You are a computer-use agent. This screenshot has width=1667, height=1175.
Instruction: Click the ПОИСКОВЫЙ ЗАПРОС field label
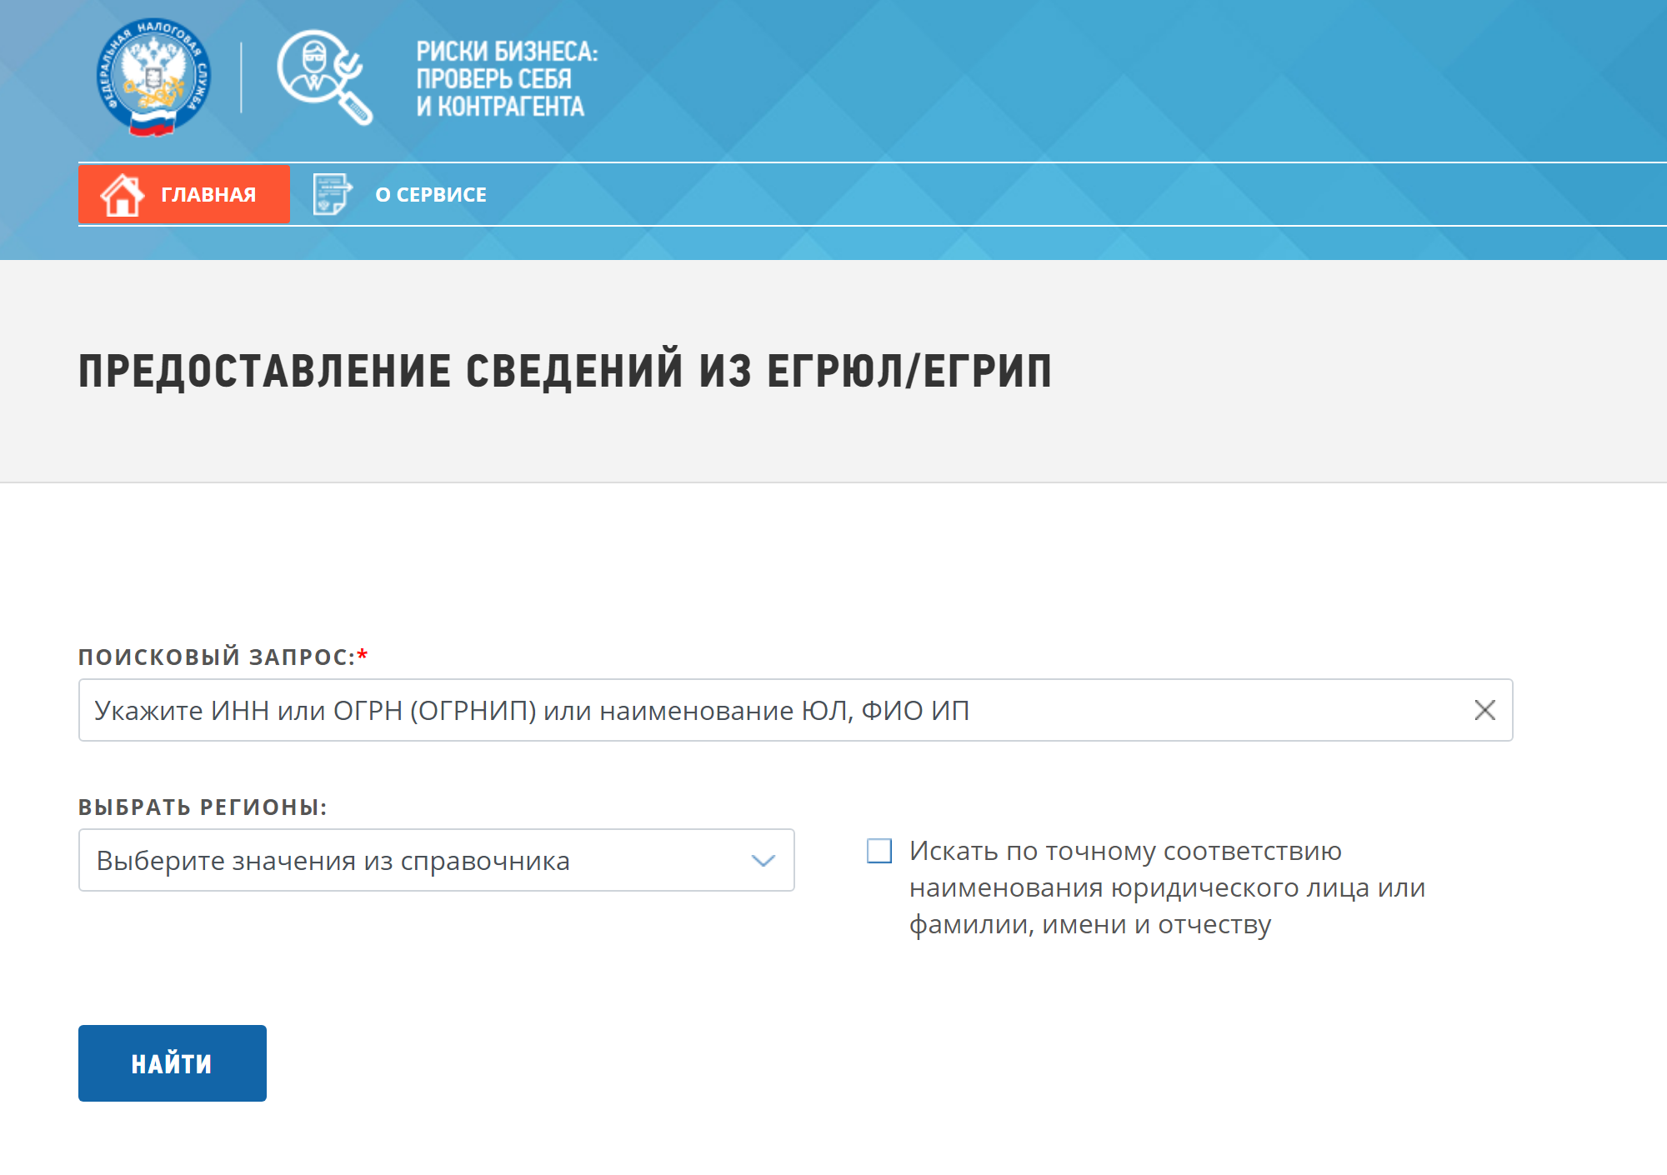coord(223,657)
